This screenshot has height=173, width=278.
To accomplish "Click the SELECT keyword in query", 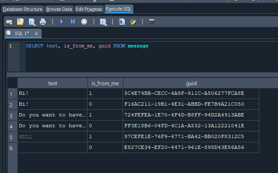I will (x=35, y=46).
